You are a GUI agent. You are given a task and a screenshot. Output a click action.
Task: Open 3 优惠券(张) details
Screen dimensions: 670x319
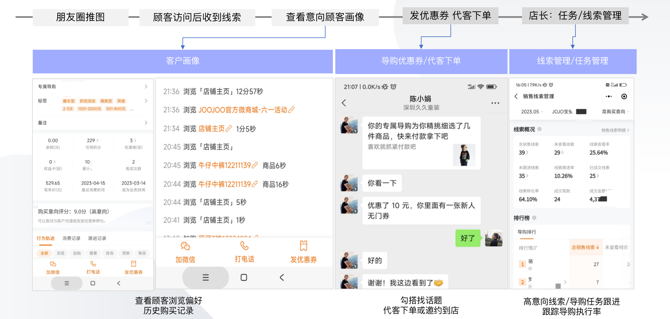tap(133, 143)
